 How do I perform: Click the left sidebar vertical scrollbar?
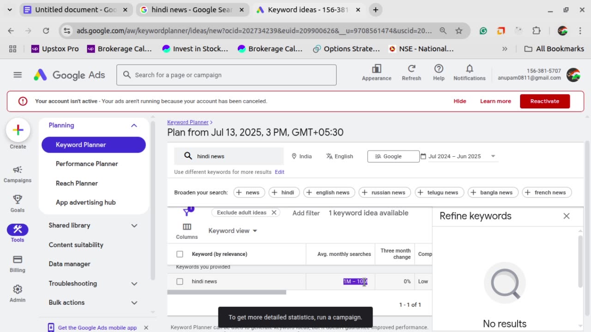pyautogui.click(x=153, y=201)
